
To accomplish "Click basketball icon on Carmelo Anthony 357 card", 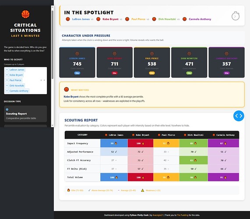I will 226,53.
